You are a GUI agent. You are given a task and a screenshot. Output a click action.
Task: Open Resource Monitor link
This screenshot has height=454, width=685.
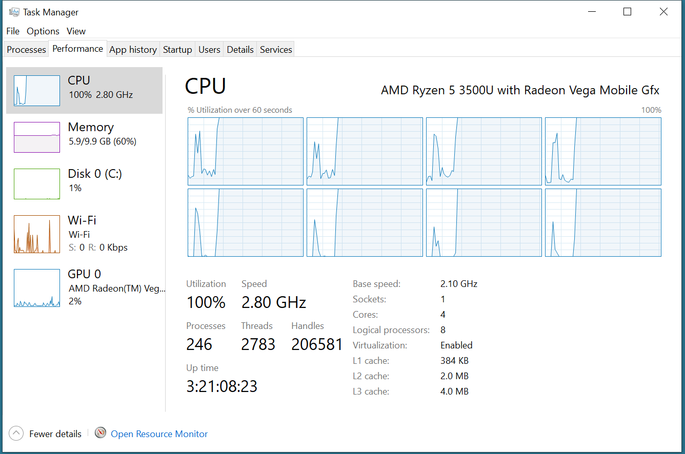pos(159,434)
